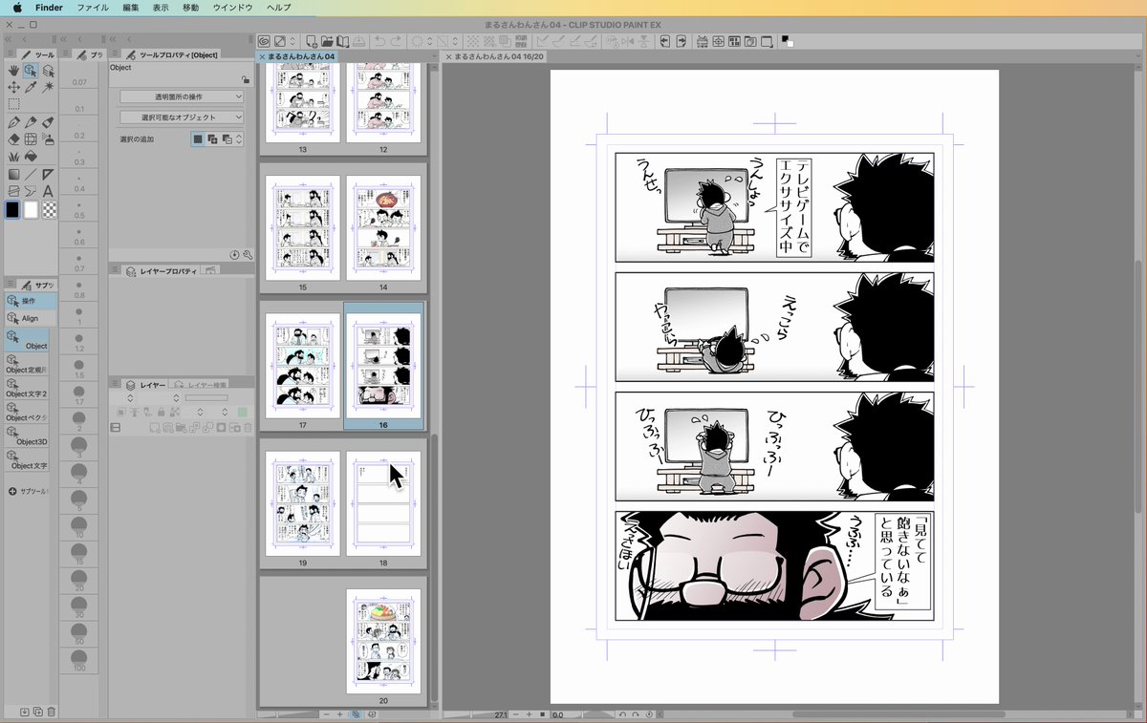Open the Layer palette hamburger menu

(115, 383)
